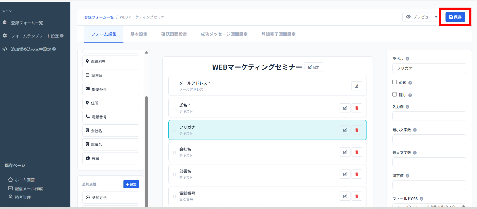
Task: Delete the 部署名 field with trash icon
Action: pos(357,174)
